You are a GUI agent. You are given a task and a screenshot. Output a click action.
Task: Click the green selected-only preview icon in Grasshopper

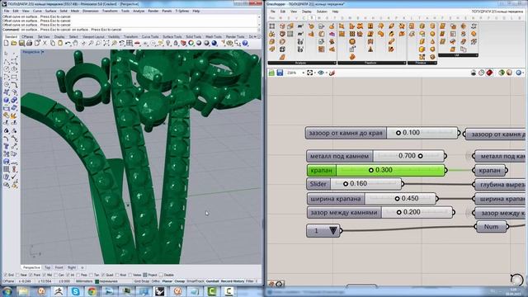click(502, 73)
